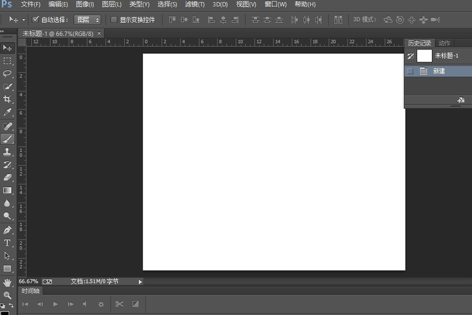Screen dimensions: 472x315
Task: Click the 未标题-1 snapshot thumbnail
Action: [424, 56]
